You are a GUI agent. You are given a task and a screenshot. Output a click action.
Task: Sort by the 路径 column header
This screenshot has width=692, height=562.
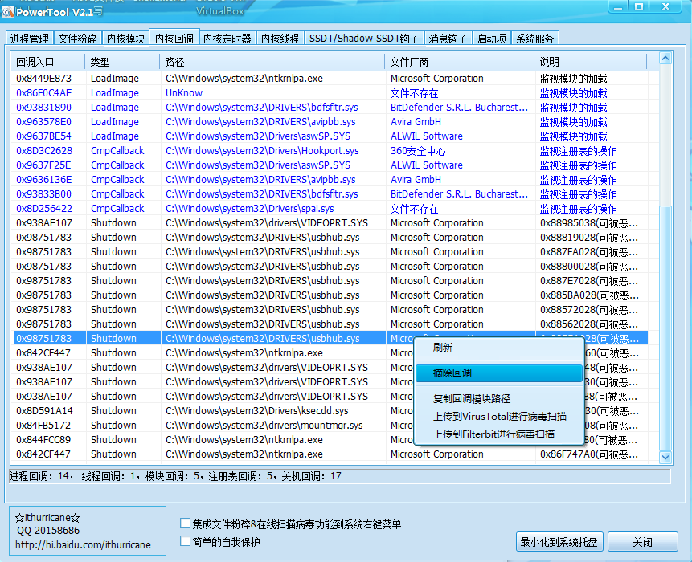coord(272,62)
